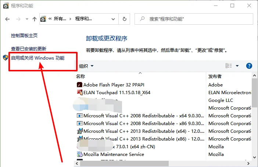
Task: Select Microsoft Visual C++ 2013 Redistributable (x64) row
Action: click(x=140, y=131)
